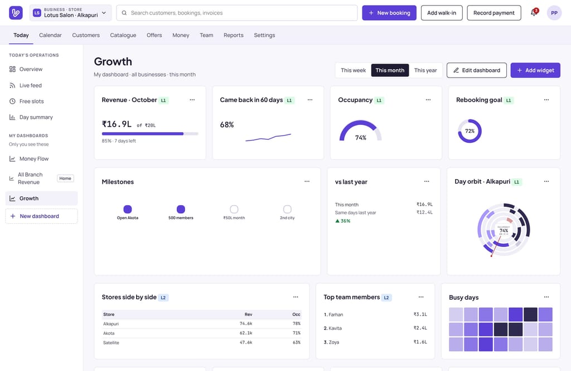This screenshot has height=371, width=571.
Task: Click the Overview grid icon
Action: 12,69
